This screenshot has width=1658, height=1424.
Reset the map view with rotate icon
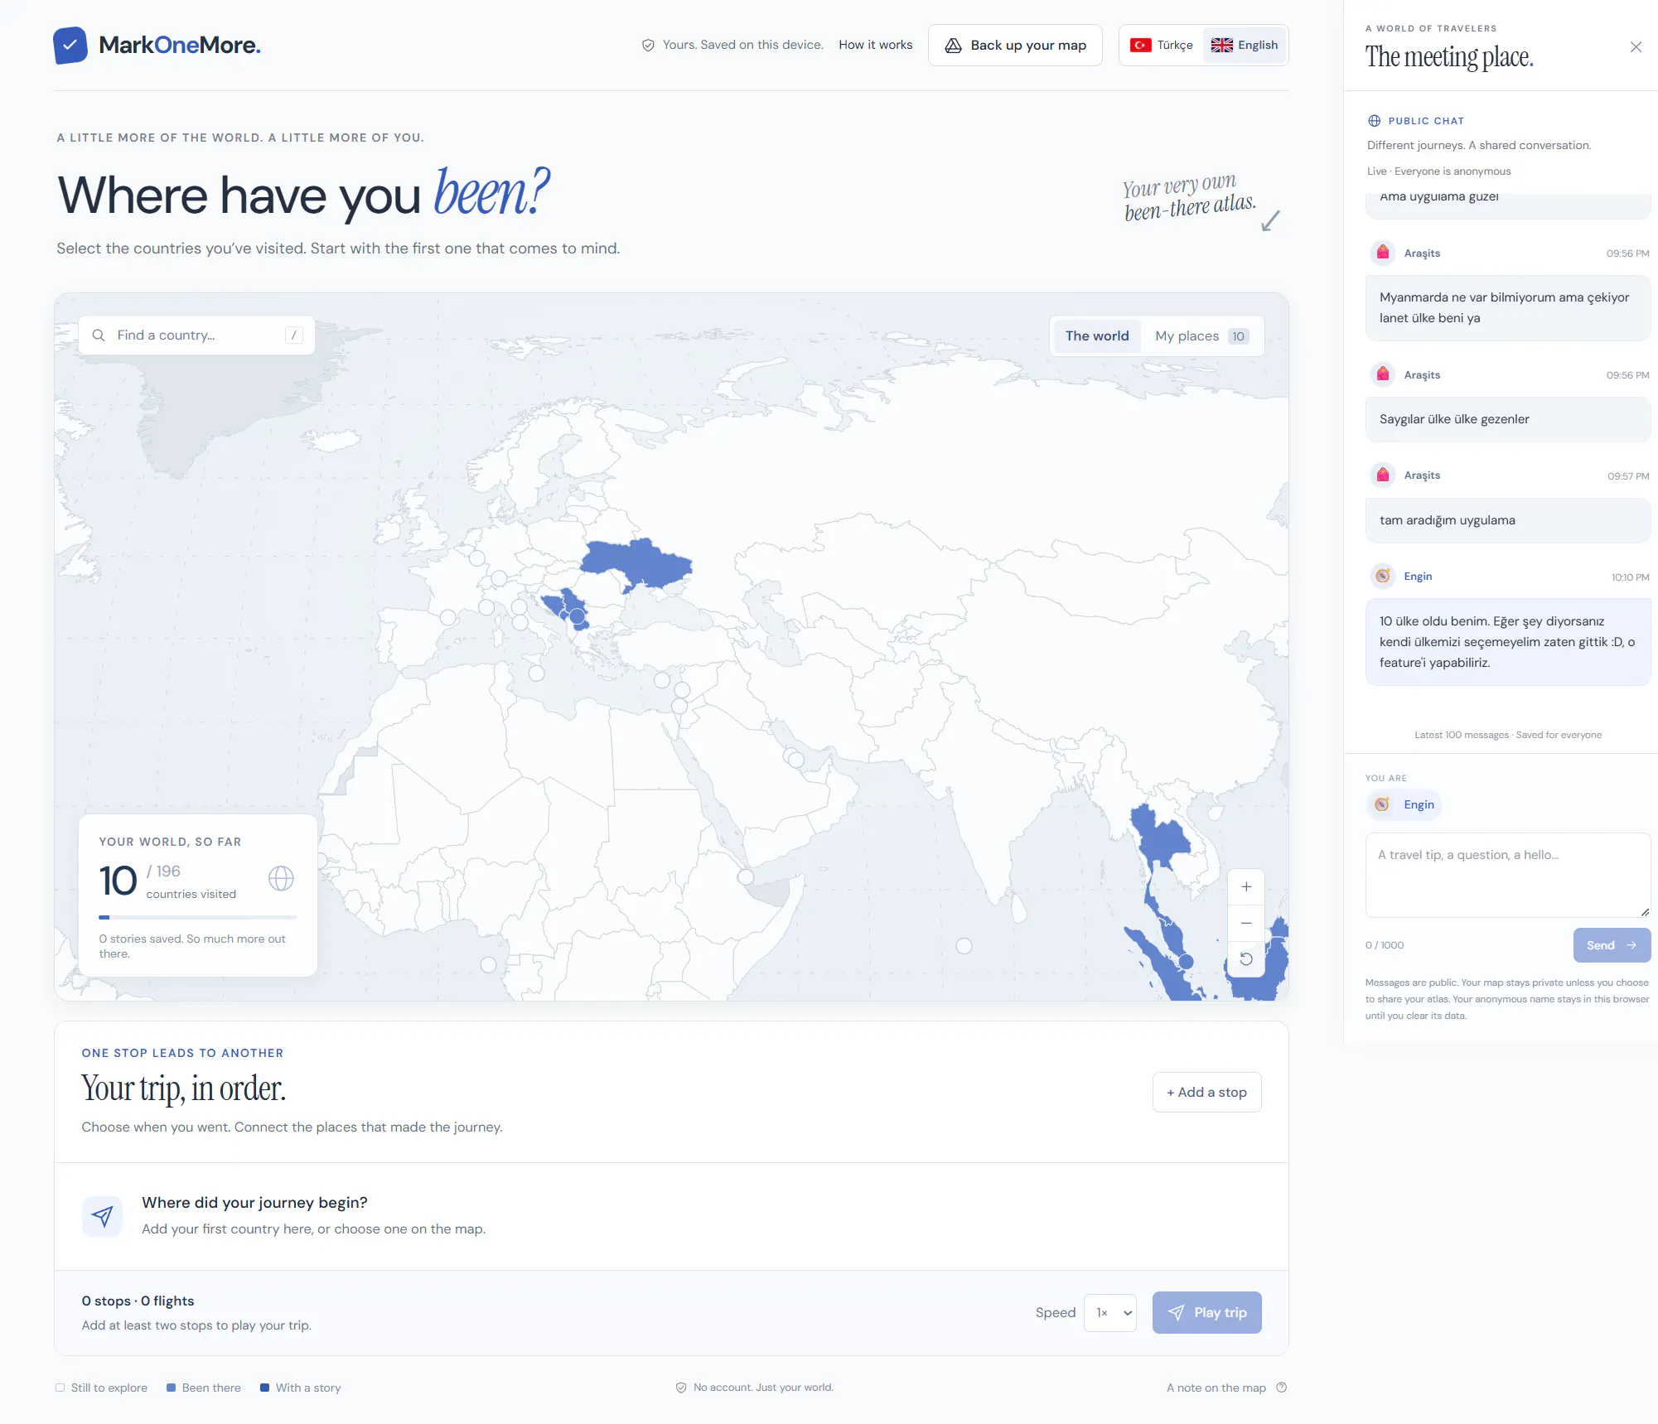[x=1246, y=959]
